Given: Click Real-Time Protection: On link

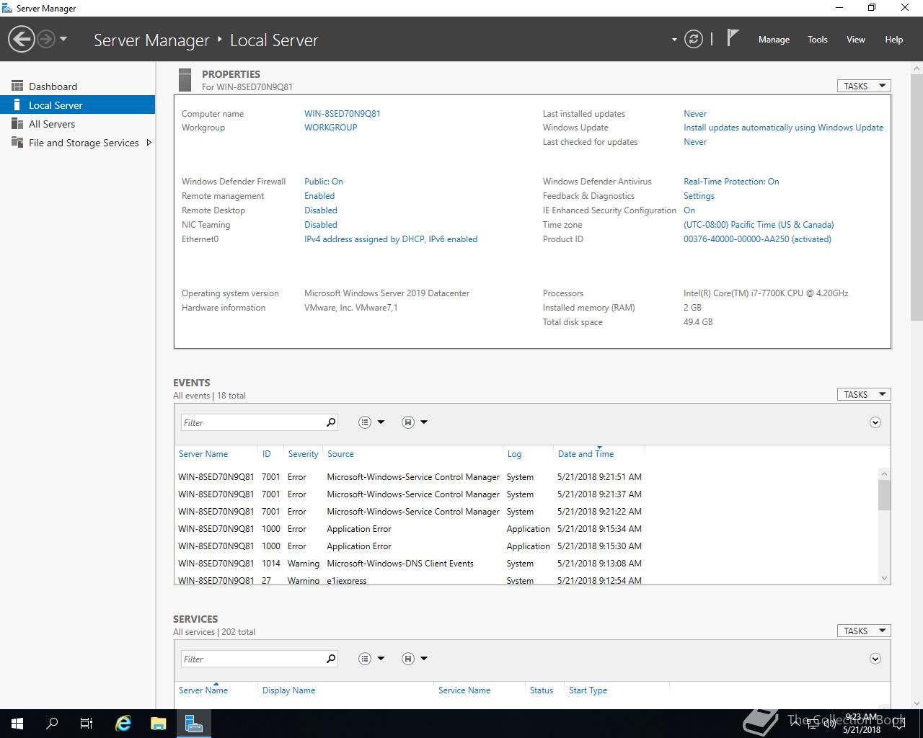Looking at the screenshot, I should pyautogui.click(x=731, y=182).
